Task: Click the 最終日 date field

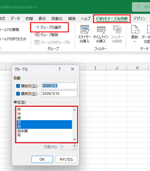Action: [60, 94]
